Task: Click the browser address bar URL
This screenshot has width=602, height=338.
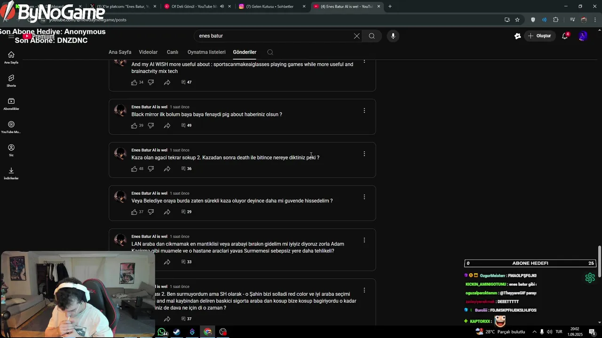Action: (87, 20)
